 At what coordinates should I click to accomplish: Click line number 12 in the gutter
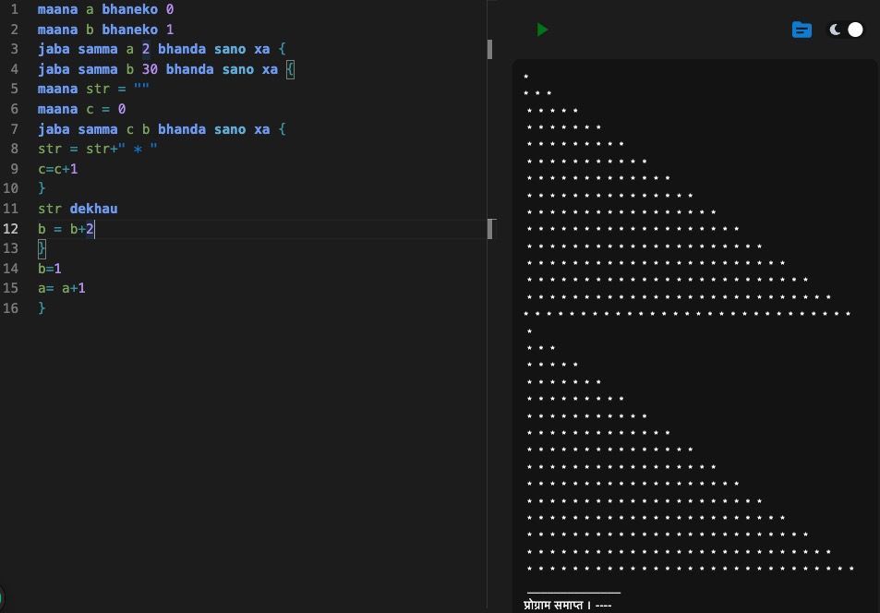tap(11, 228)
